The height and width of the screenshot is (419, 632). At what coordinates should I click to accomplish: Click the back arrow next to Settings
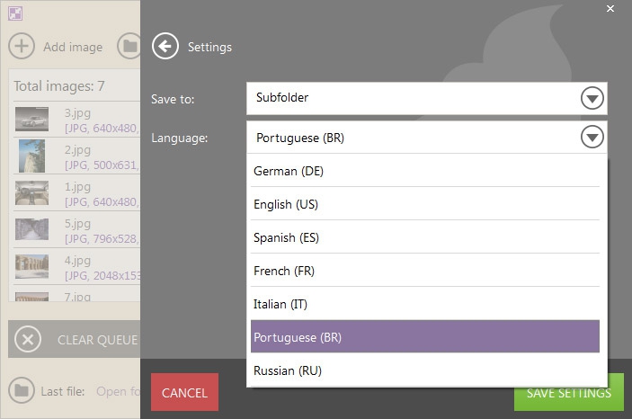(165, 46)
